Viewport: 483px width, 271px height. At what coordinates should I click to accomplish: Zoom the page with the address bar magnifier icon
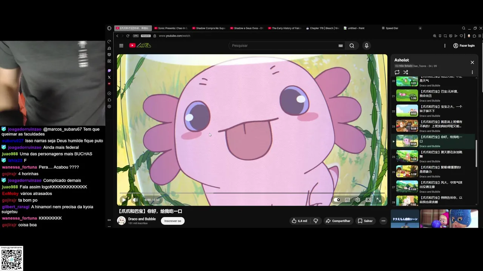click(435, 36)
